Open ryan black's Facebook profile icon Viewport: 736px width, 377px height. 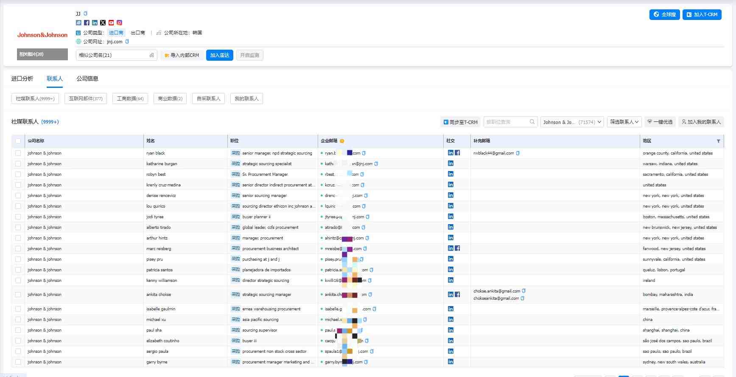coord(457,153)
